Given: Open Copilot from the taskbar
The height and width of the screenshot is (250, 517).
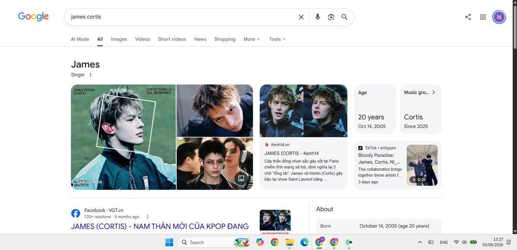Looking at the screenshot, I should [x=259, y=242].
